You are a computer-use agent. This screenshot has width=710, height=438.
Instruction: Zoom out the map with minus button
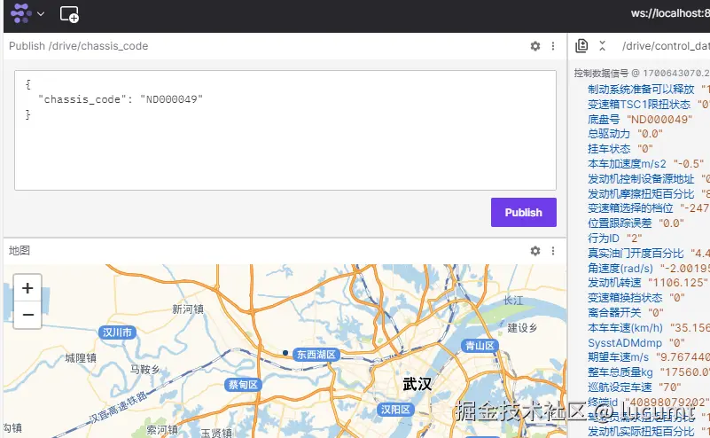coord(27,315)
